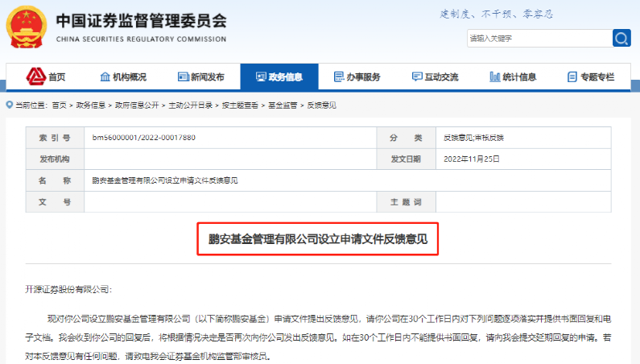Select document name in the 名称 row
This screenshot has width=640, height=364.
pyautogui.click(x=165, y=180)
